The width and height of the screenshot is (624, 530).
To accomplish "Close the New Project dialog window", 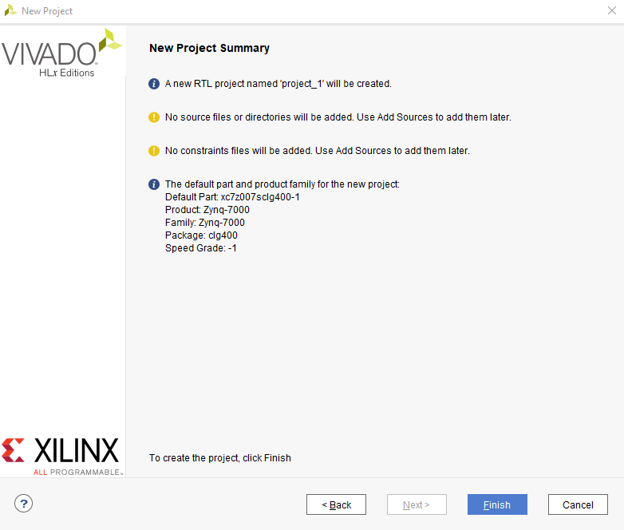I will [x=612, y=10].
